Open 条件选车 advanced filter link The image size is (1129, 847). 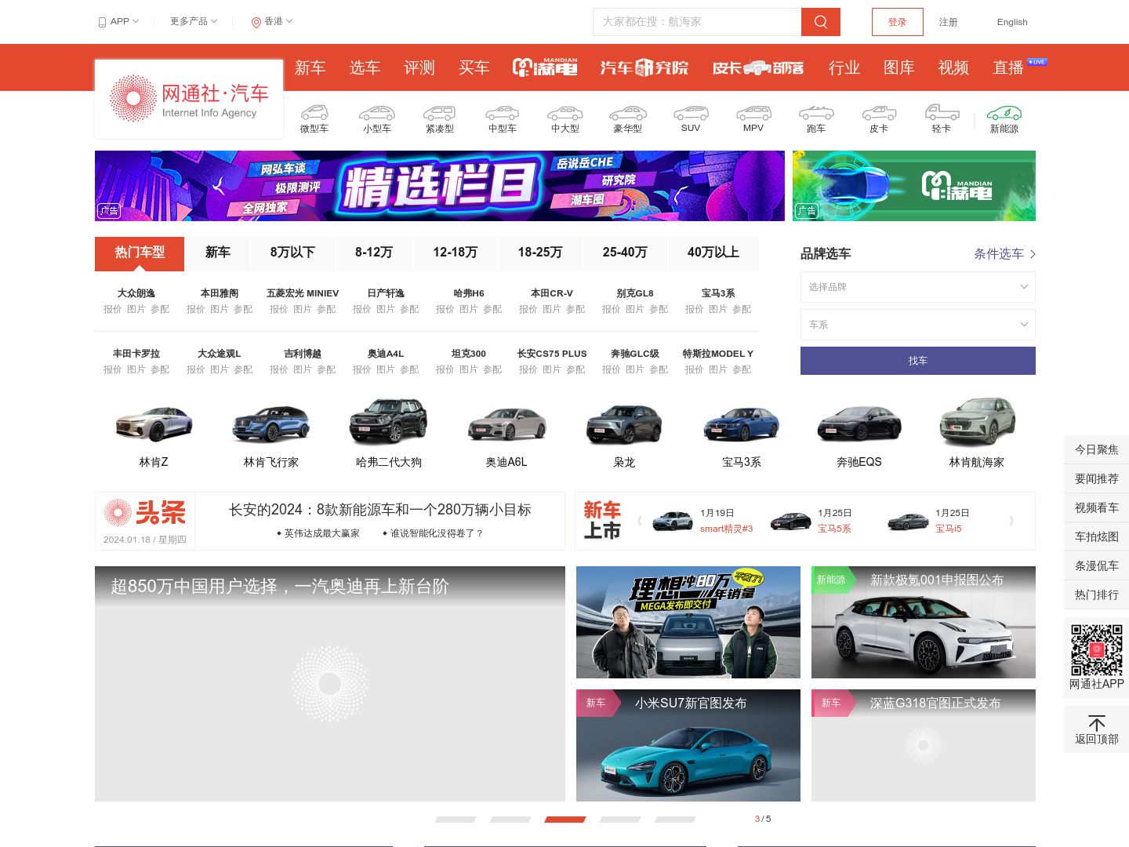[x=1004, y=253]
